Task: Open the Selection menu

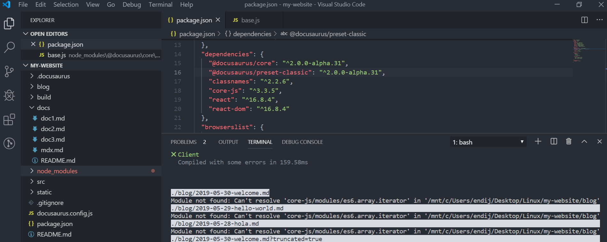Action: click(x=66, y=4)
